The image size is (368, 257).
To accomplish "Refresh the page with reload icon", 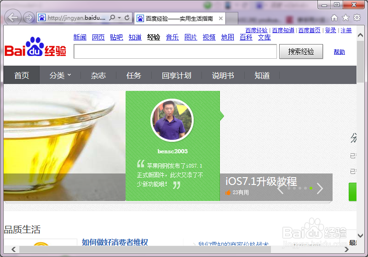I will point(127,17).
